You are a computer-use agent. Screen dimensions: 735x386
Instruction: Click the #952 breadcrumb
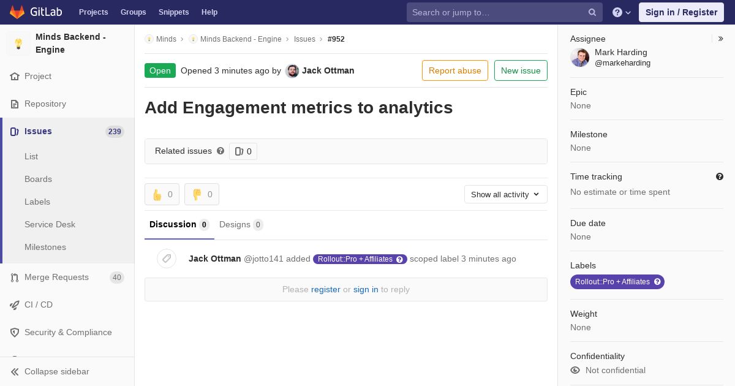(336, 39)
